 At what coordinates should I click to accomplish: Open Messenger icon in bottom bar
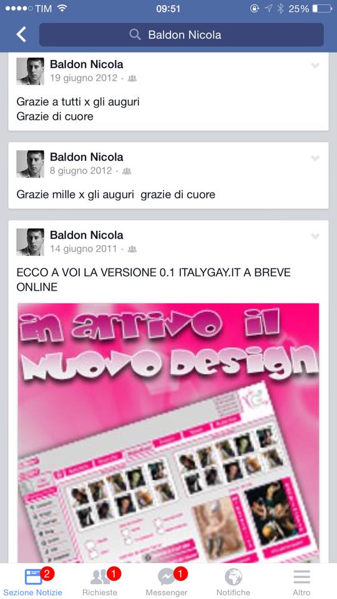tap(167, 577)
